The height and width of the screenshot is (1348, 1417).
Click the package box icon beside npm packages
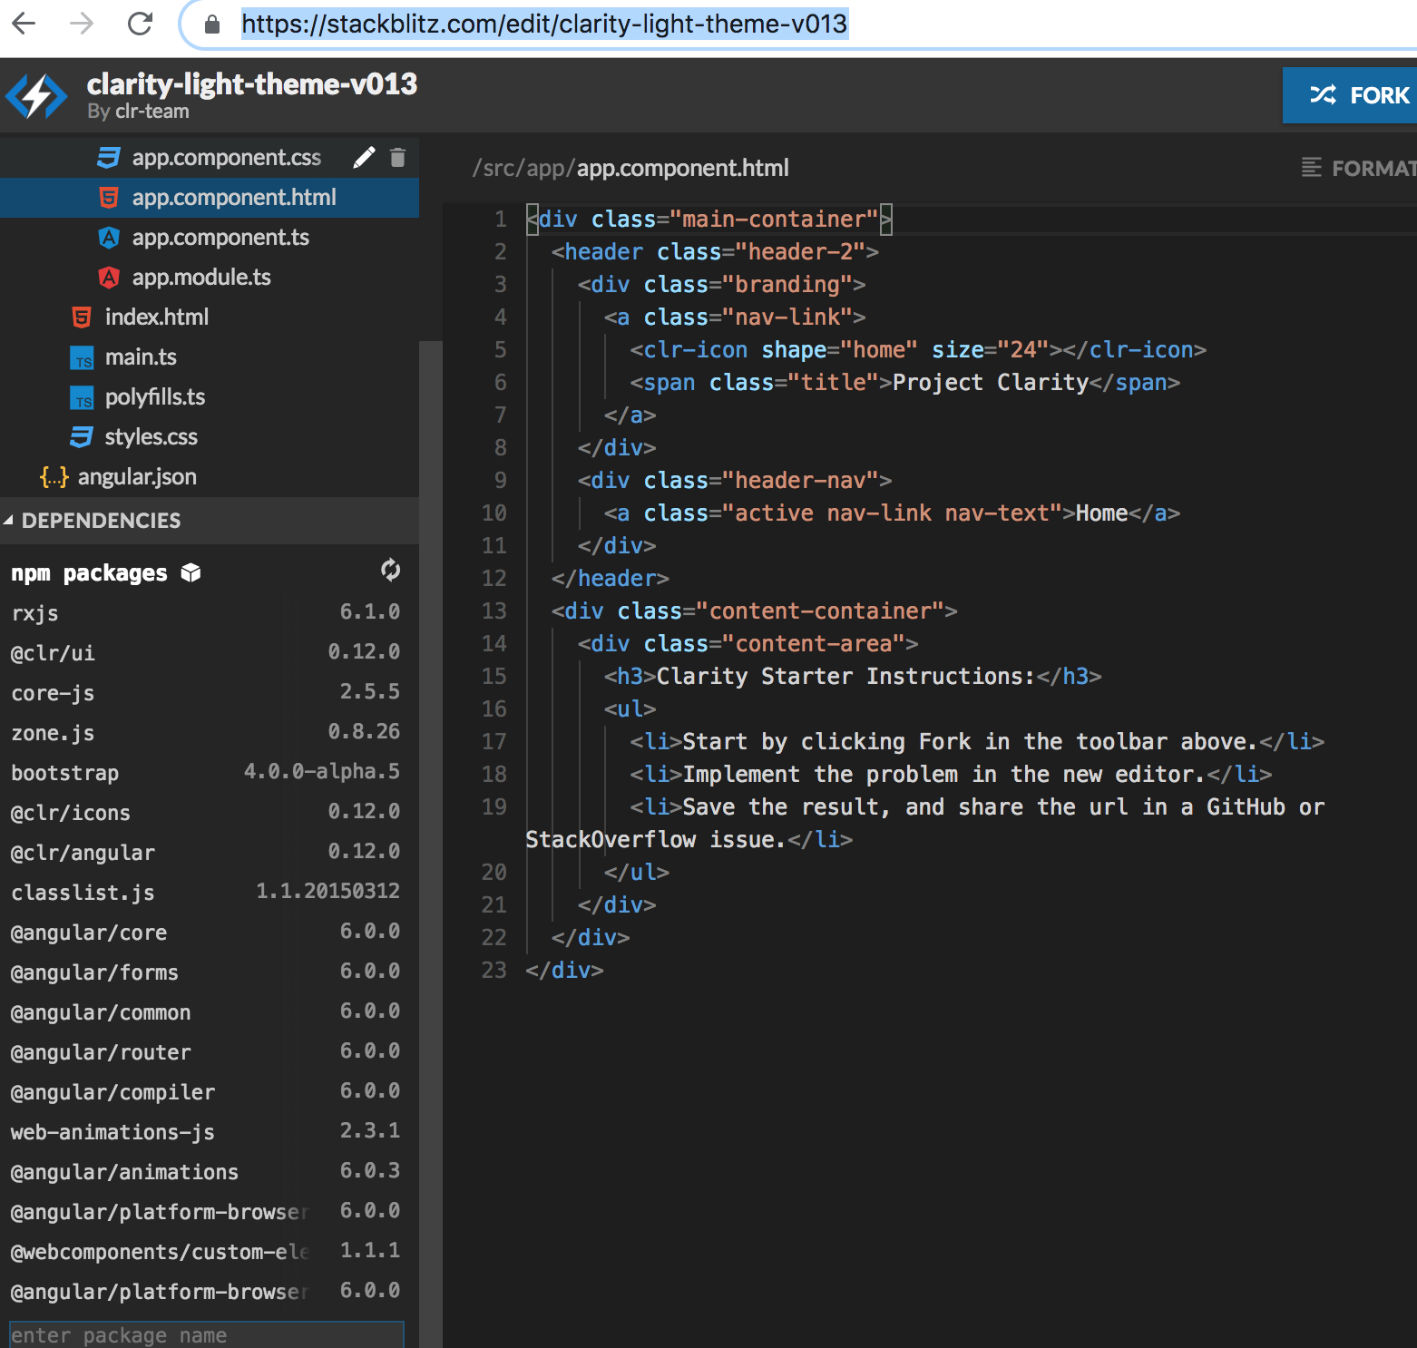(x=191, y=573)
